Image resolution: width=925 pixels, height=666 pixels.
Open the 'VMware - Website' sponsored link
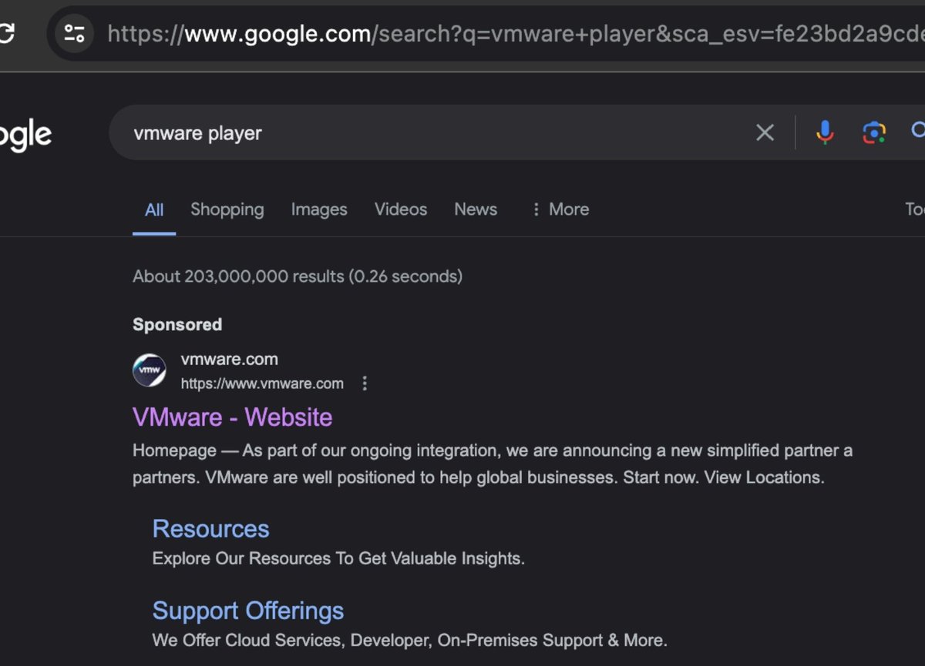pyautogui.click(x=233, y=417)
